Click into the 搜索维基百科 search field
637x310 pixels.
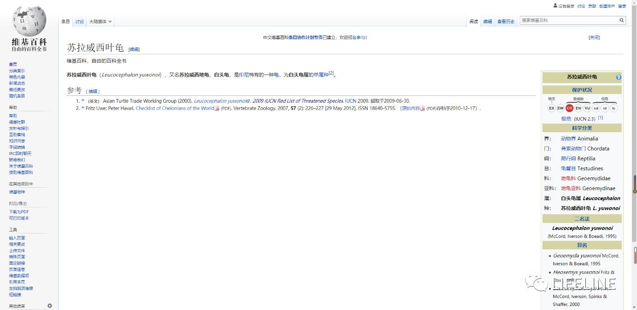point(569,20)
